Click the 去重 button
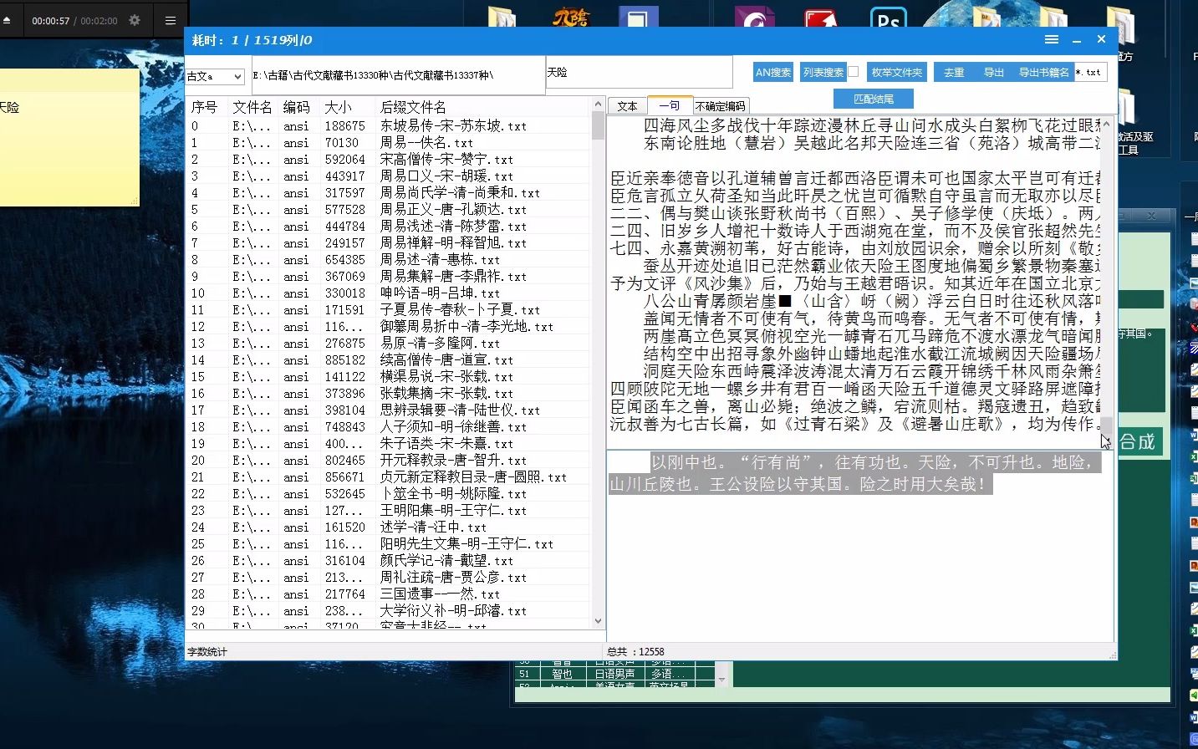The width and height of the screenshot is (1198, 749). click(954, 73)
